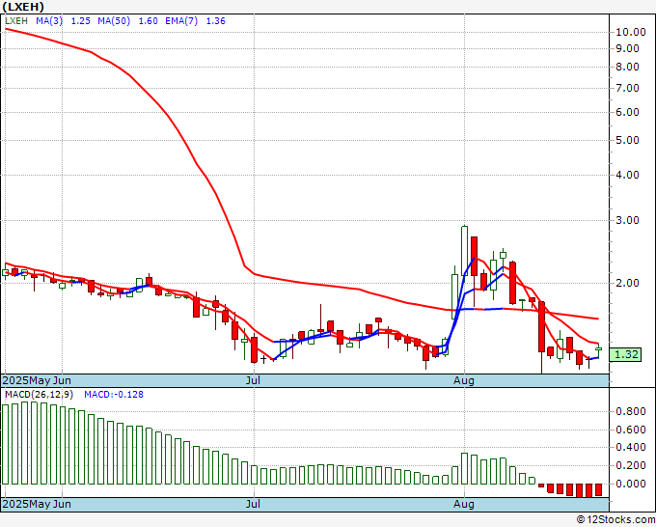Click the current price tag 1.32
Image resolution: width=656 pixels, height=527 pixels.
pos(625,354)
